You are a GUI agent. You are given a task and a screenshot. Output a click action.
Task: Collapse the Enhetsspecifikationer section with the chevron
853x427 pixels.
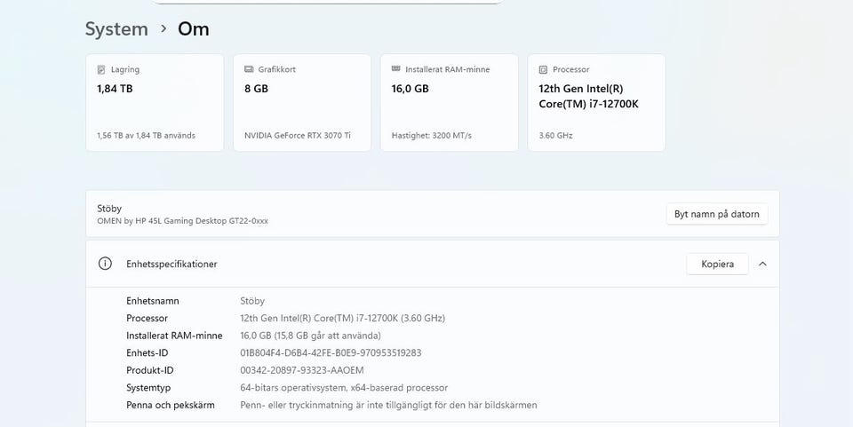click(762, 264)
